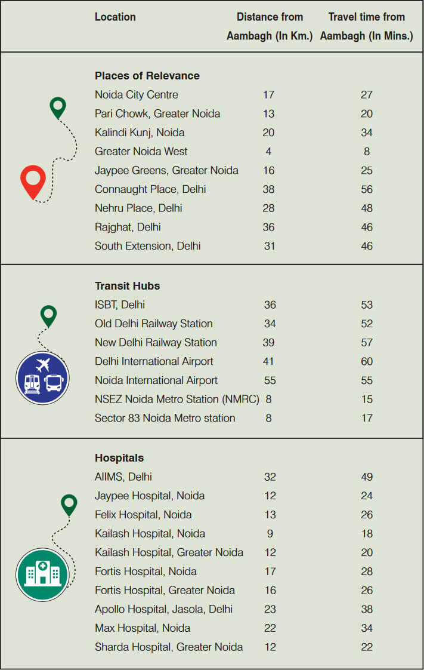Click AIIMS, Delhi hospital entry

123,477
